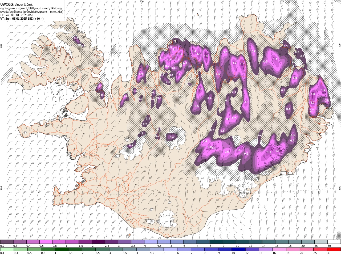Select the navy lower legend swatch between 10 and 12
This screenshot has height=255, width=341.
238,249
